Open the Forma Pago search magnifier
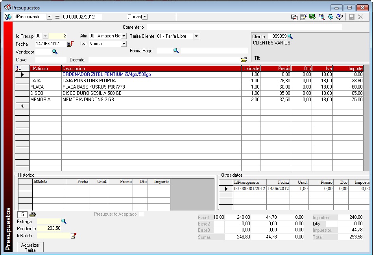The image size is (373, 255). pos(176,50)
